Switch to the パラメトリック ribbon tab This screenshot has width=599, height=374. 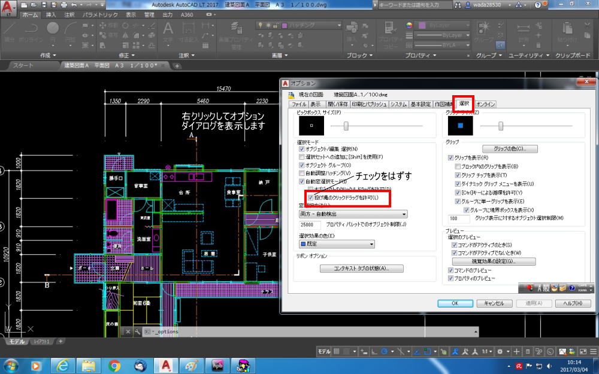(x=101, y=14)
